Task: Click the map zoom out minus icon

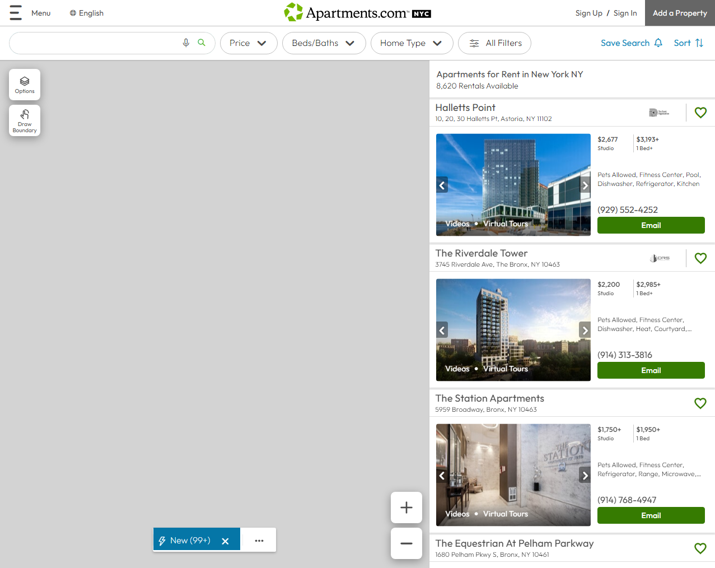Action: point(406,543)
